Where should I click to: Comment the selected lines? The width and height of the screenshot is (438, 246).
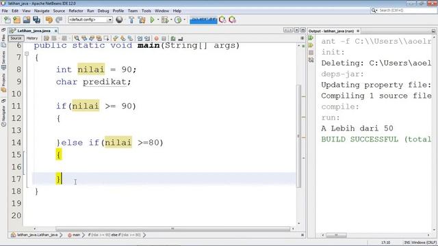(173, 38)
